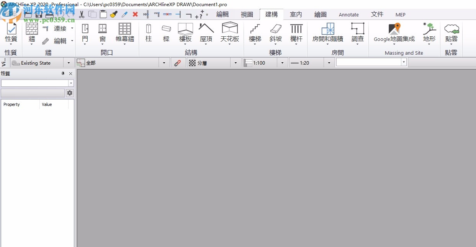The width and height of the screenshot is (476, 247).
Task: Pin the 性質 panel
Action: (63, 73)
